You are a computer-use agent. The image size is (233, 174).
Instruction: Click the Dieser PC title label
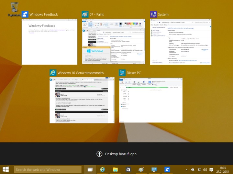134,73
